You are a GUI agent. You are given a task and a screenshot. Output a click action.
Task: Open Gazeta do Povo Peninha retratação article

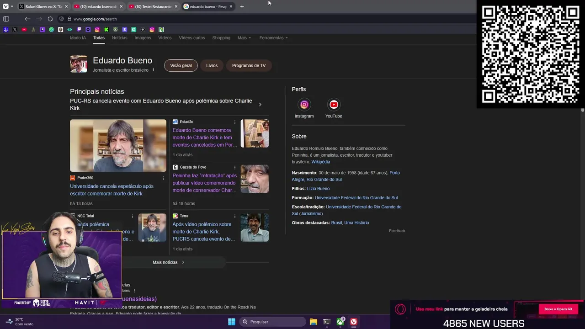(x=204, y=183)
